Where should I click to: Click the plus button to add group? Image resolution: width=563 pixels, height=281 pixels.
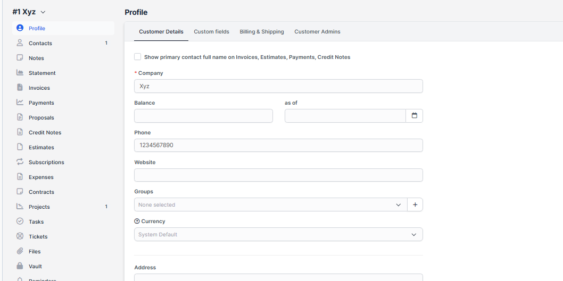click(x=415, y=205)
